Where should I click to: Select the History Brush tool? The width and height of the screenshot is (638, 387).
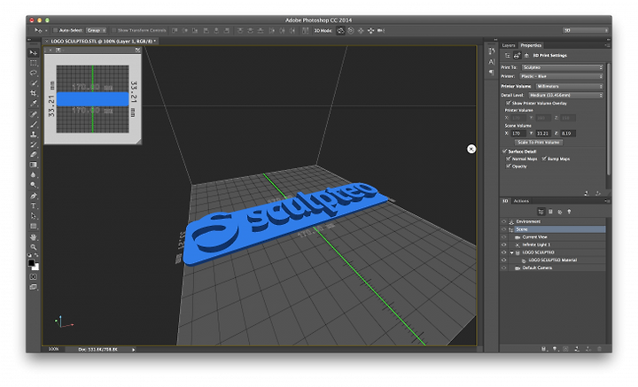(x=34, y=144)
